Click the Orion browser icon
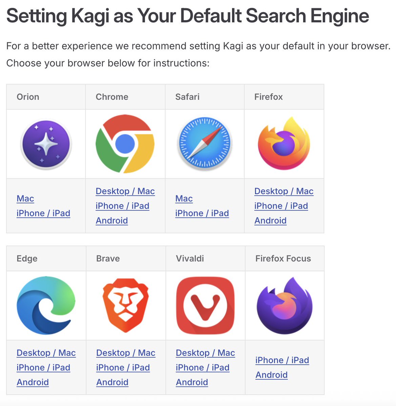Image resolution: width=396 pixels, height=406 pixels. tap(46, 144)
